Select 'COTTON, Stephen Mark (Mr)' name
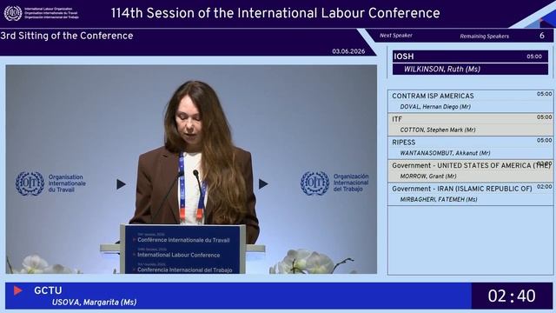Screen dimensions: 556x313 pyautogui.click(x=438, y=130)
